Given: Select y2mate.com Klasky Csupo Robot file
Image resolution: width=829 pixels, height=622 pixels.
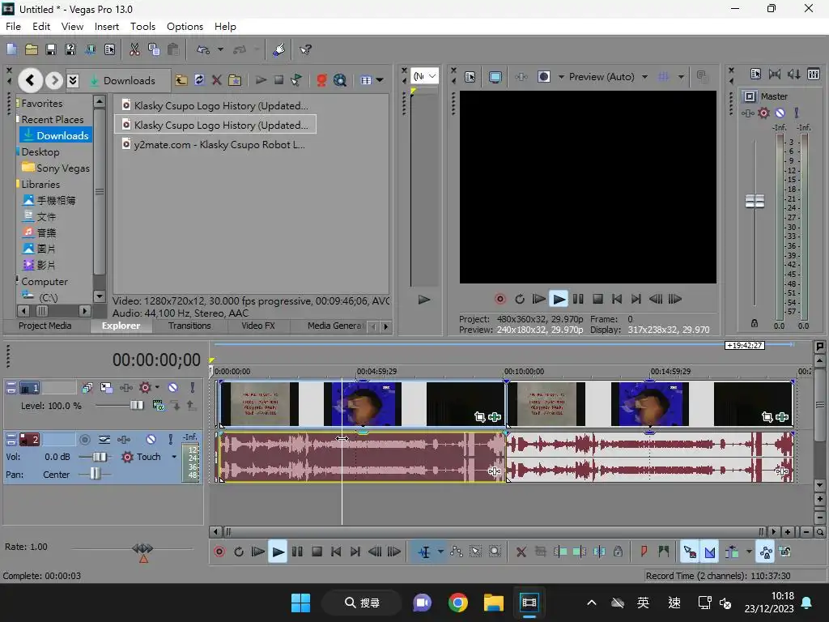Looking at the screenshot, I should coord(213,144).
